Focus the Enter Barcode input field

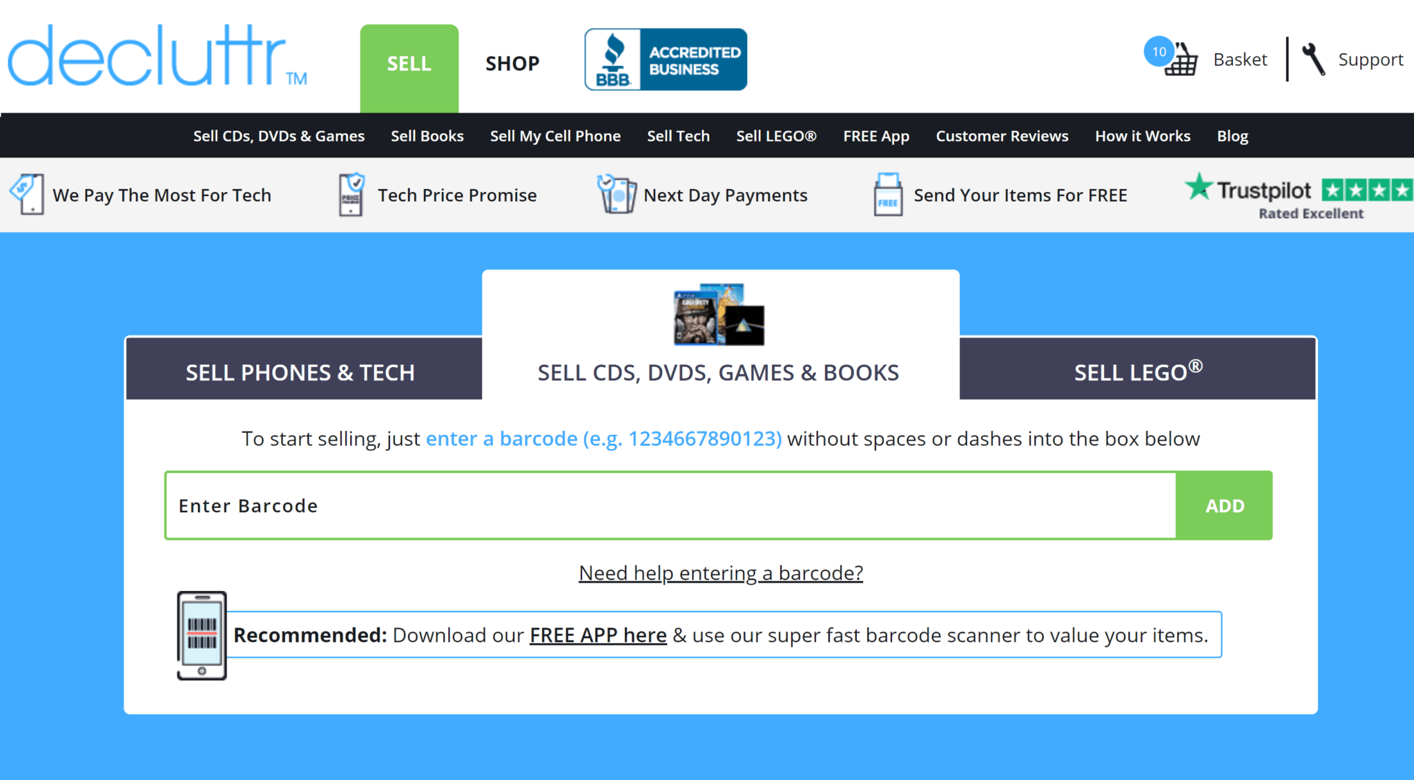coord(670,505)
